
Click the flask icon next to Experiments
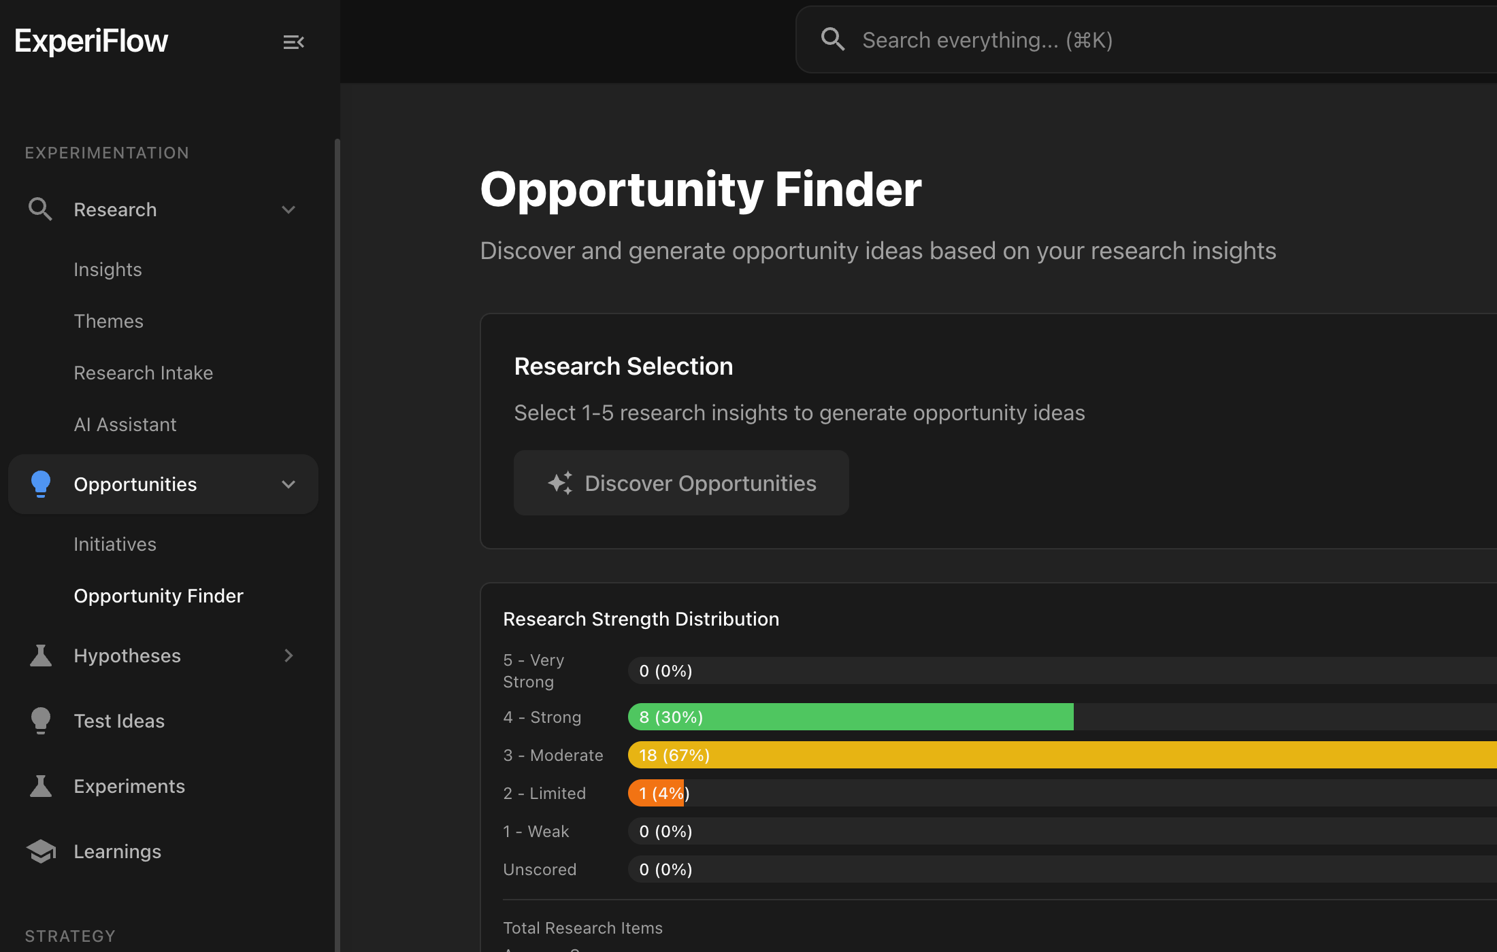pyautogui.click(x=41, y=785)
